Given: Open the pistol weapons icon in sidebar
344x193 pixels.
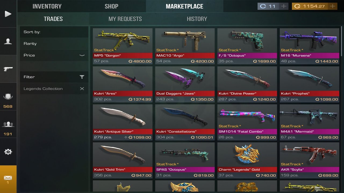Looking at the screenshot, I should pos(8,69).
